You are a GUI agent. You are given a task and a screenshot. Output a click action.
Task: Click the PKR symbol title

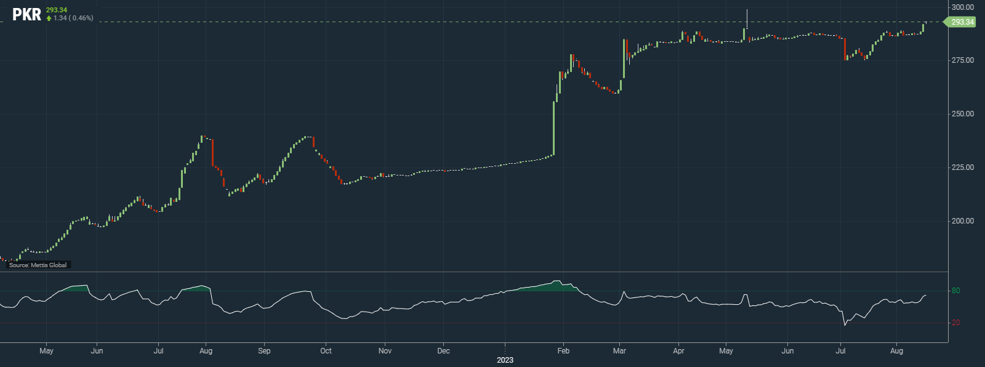coord(27,15)
